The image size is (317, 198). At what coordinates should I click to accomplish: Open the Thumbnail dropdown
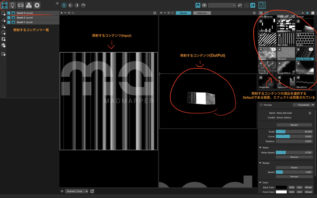[x=303, y=105]
